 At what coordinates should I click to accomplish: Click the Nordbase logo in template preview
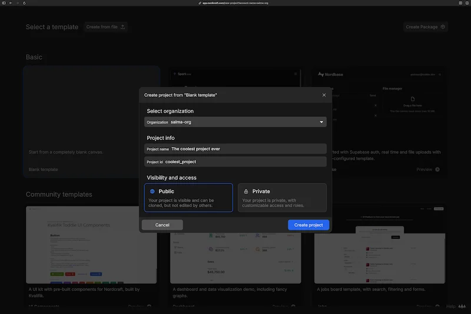point(330,74)
